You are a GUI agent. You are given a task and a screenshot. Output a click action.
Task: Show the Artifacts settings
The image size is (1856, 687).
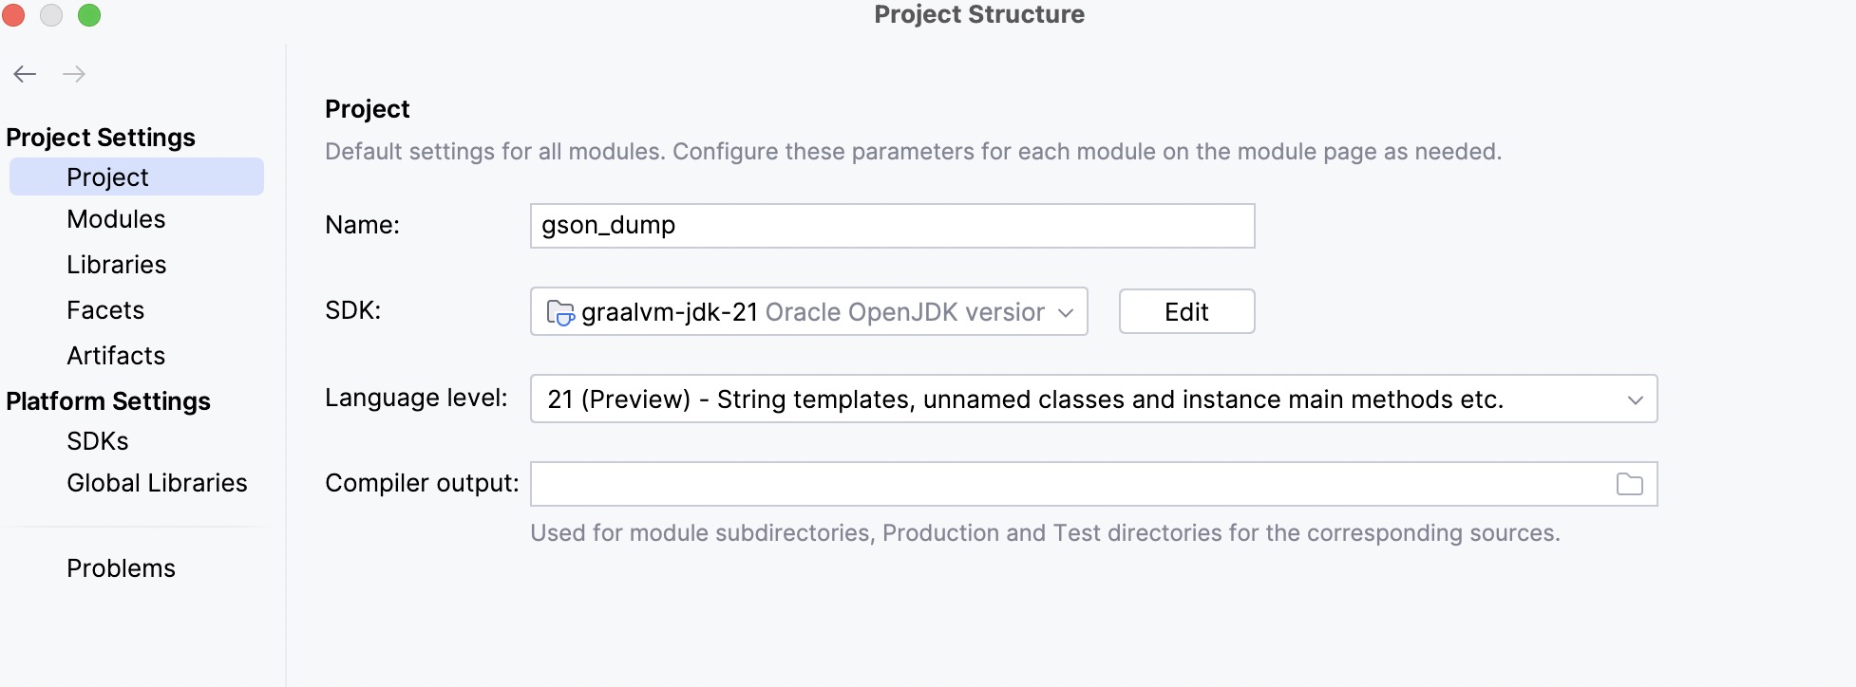click(116, 356)
